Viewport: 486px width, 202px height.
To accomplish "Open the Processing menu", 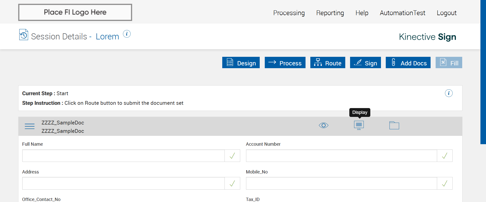I will [289, 13].
